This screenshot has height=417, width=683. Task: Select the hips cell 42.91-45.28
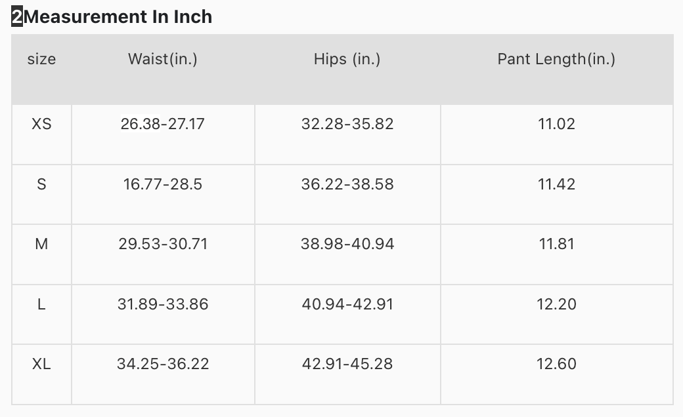pyautogui.click(x=347, y=364)
